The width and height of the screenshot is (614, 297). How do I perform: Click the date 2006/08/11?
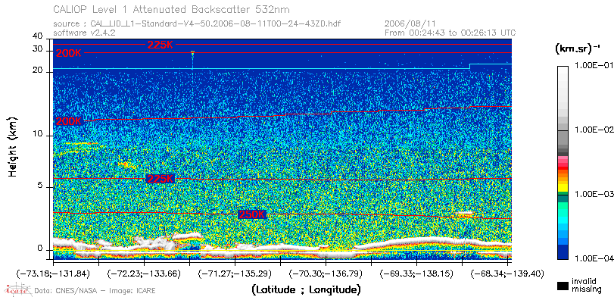(x=410, y=23)
